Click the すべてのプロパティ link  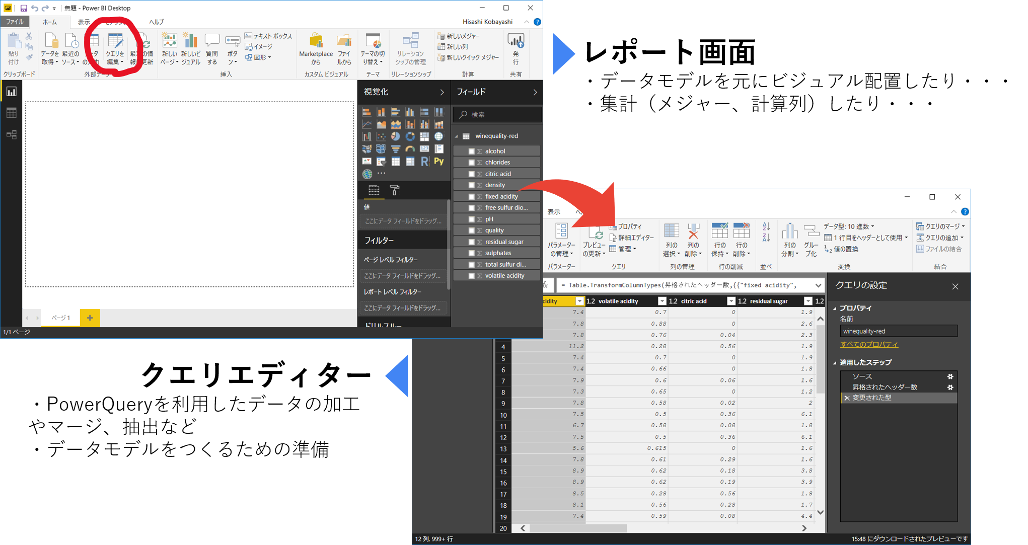pos(869,344)
